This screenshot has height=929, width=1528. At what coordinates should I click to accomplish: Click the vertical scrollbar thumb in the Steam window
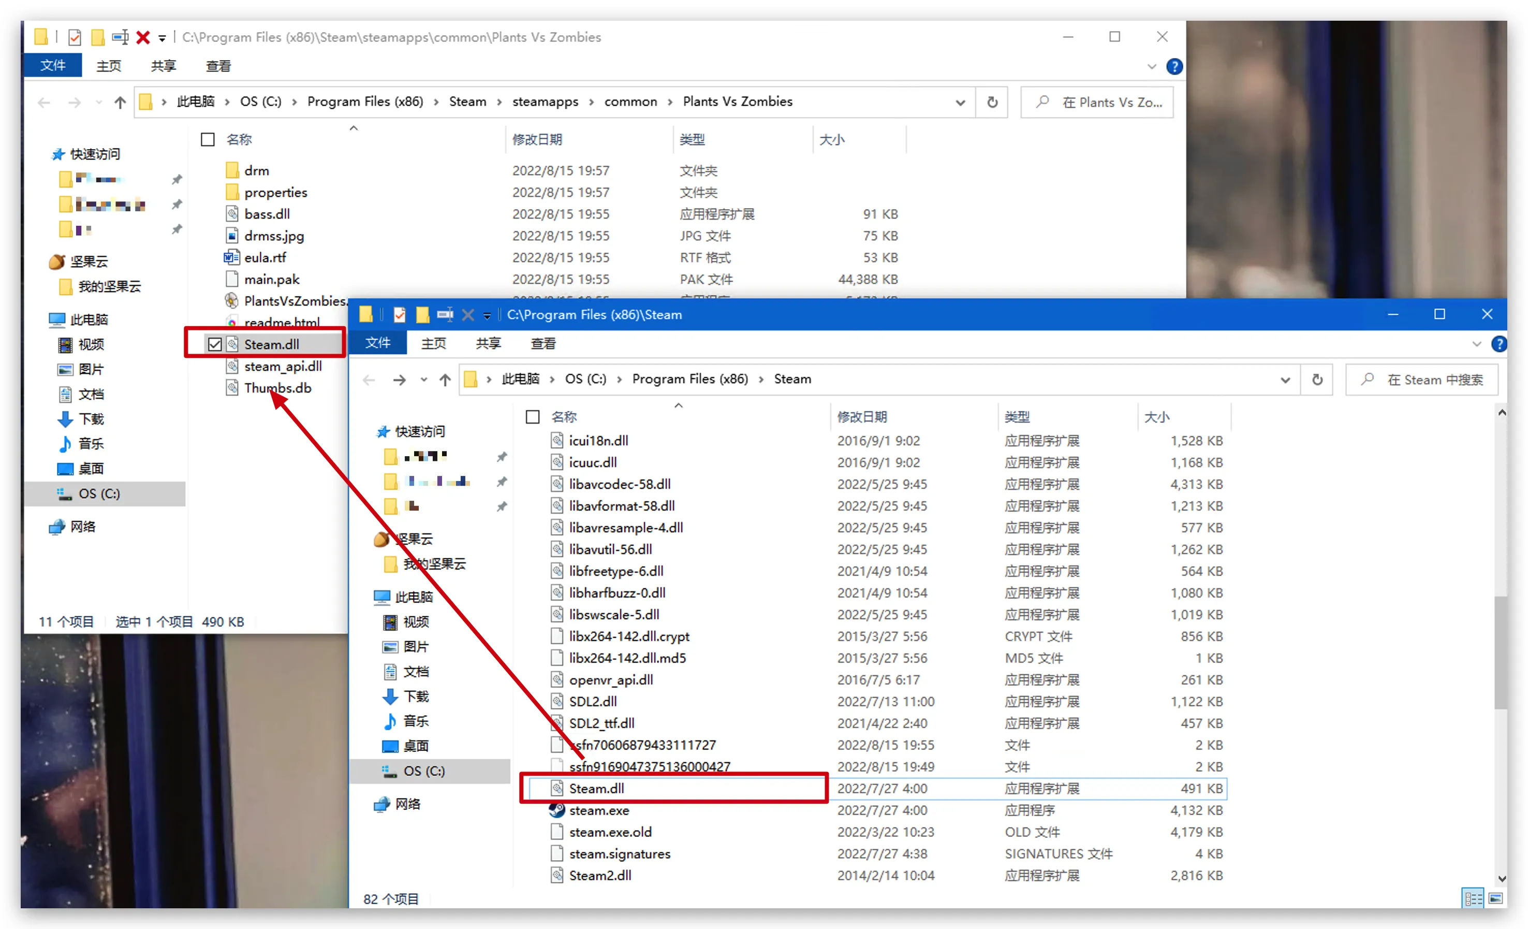click(x=1501, y=652)
